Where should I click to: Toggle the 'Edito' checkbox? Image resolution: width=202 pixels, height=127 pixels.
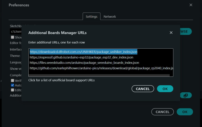pos(12,90)
